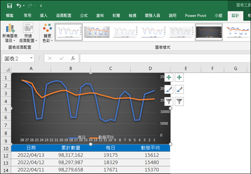Image resolution: width=251 pixels, height=174 pixels.
Task: Expand the Name Box dropdown arrow
Action: 31,58
